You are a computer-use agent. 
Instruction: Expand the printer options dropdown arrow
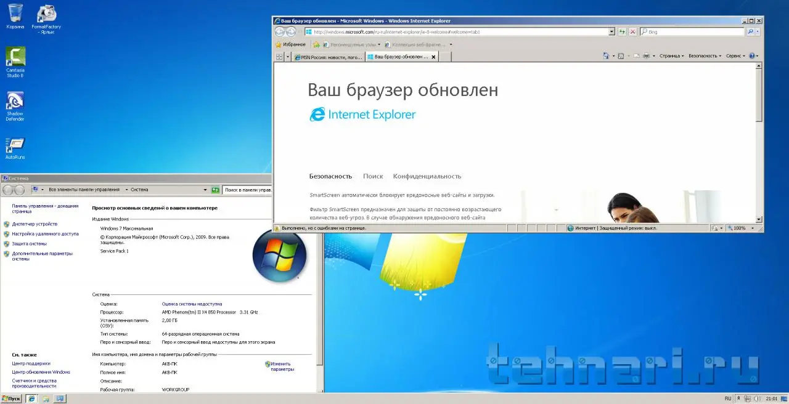point(653,56)
